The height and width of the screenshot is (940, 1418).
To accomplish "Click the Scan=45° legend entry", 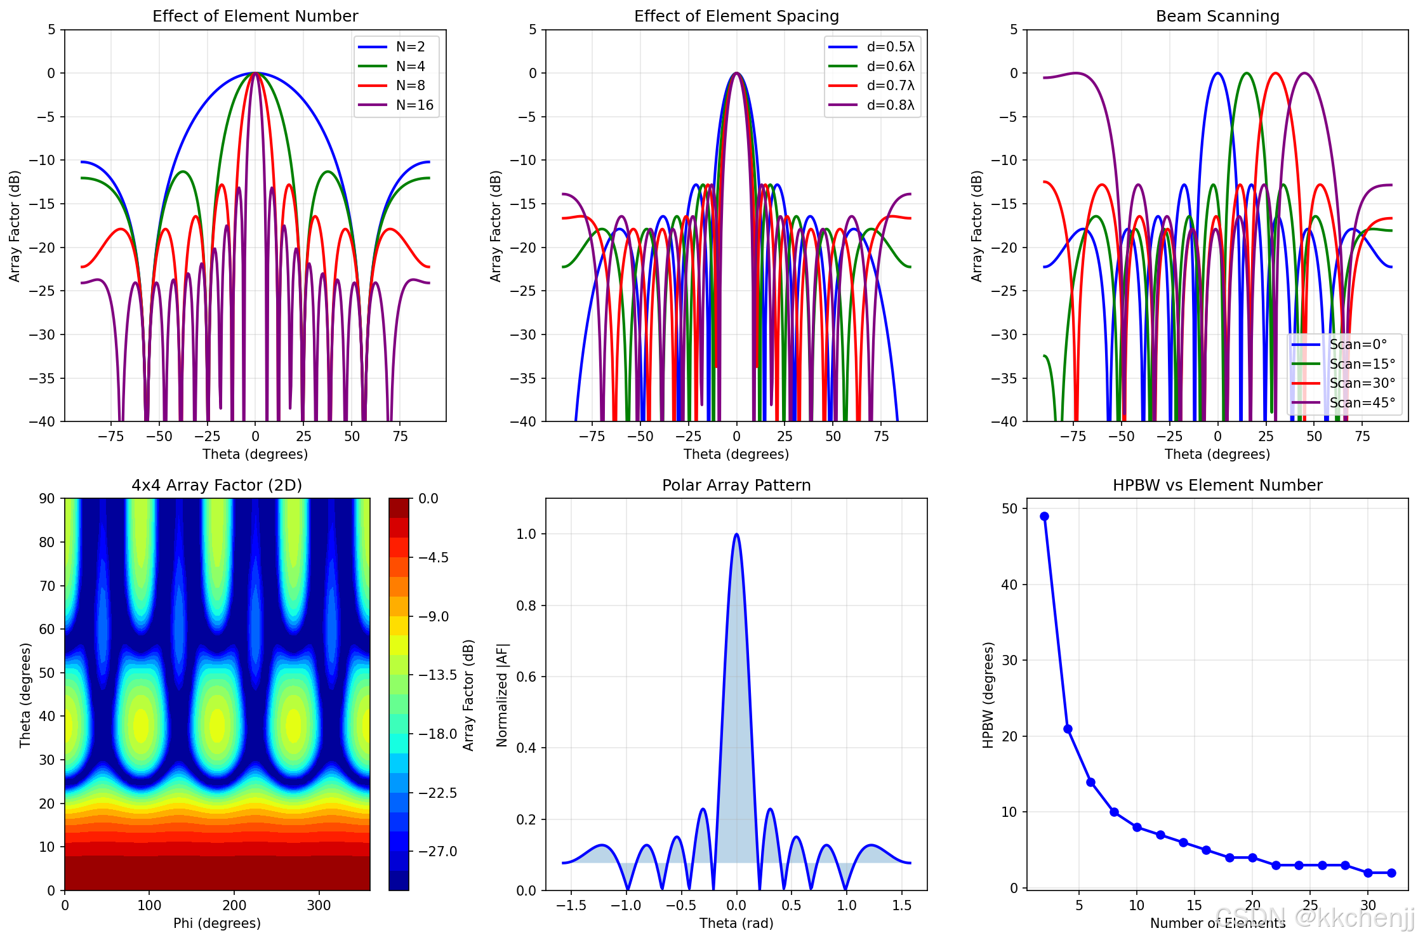I will coord(1362,403).
